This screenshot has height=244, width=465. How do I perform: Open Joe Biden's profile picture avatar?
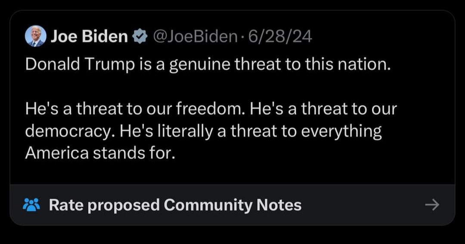click(35, 36)
